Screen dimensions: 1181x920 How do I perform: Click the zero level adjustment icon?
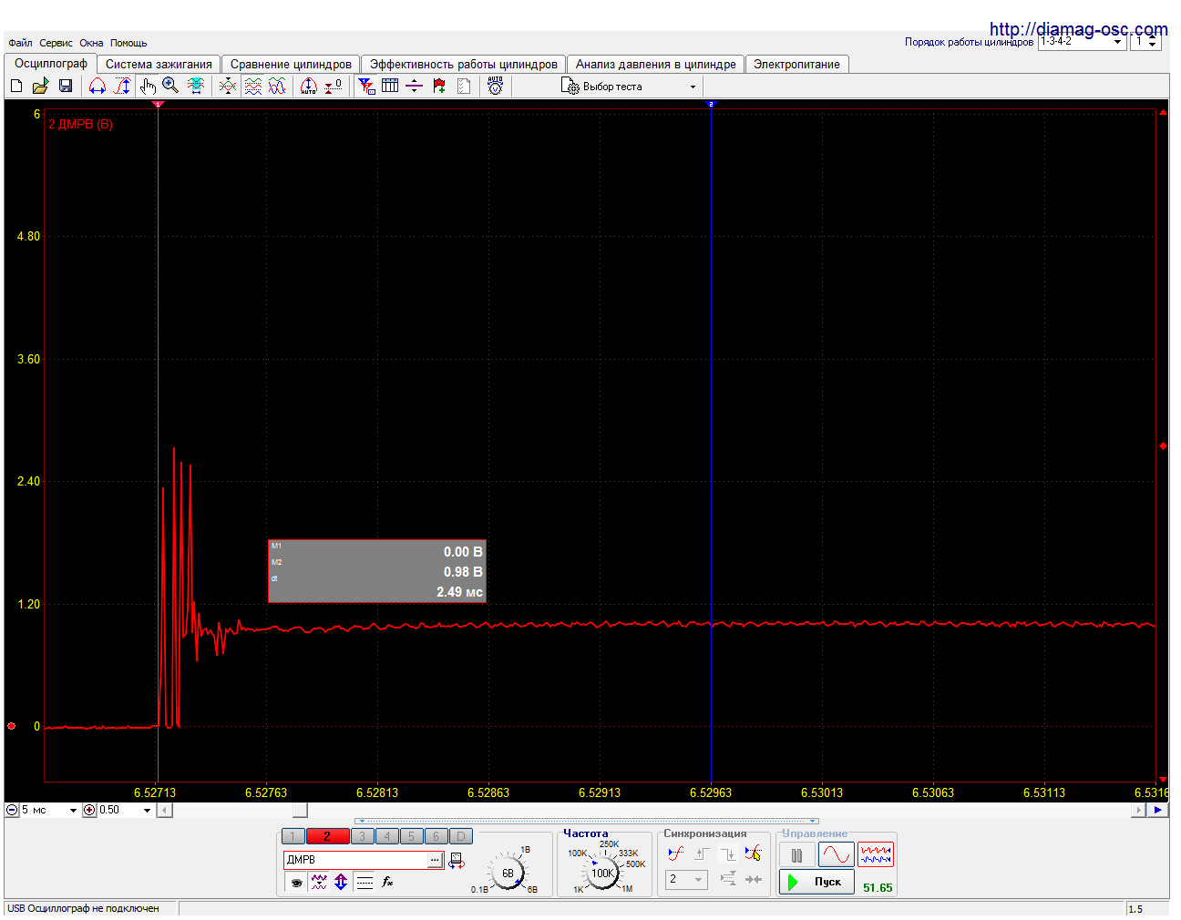tap(334, 86)
